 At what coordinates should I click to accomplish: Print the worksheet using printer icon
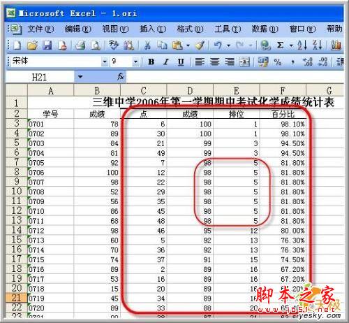point(80,45)
